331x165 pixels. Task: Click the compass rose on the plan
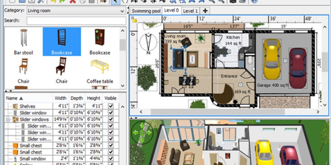tap(149, 43)
